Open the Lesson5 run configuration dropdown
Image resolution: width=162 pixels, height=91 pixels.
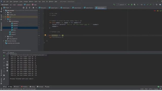click(x=121, y=5)
